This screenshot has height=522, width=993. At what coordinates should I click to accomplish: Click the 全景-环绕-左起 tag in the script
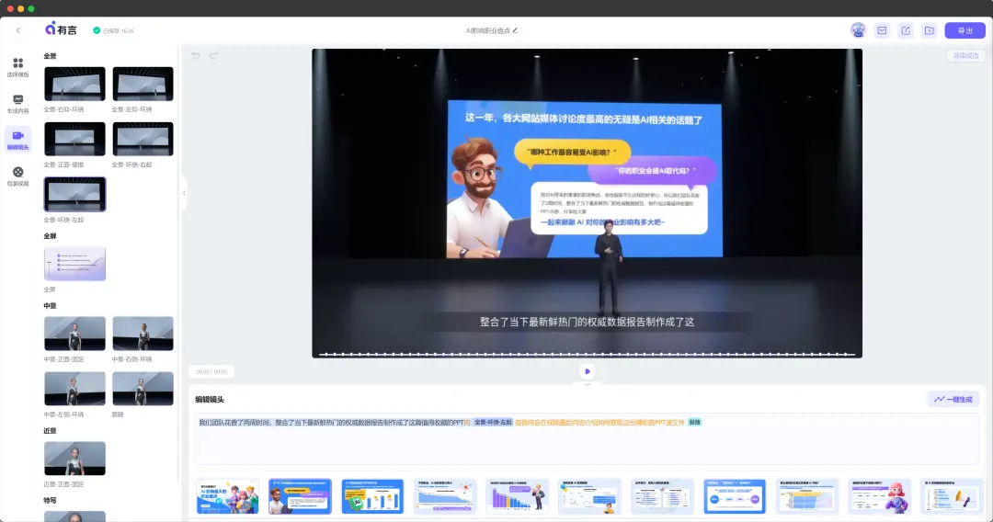pos(493,422)
